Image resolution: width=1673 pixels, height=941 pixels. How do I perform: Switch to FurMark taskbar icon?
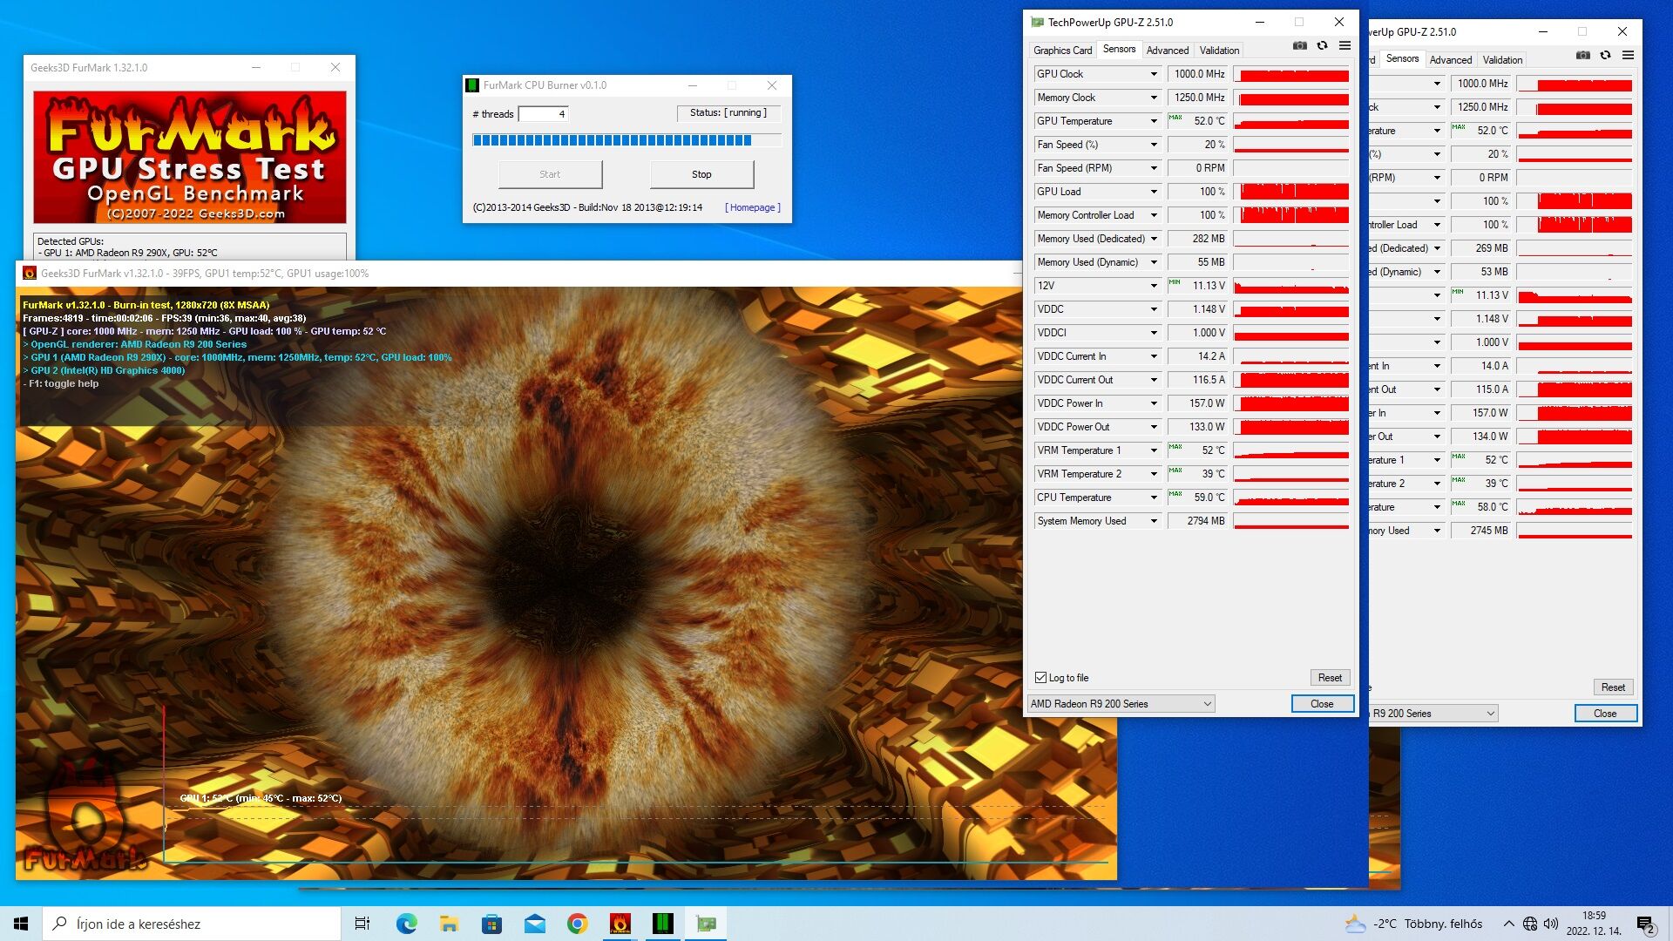coord(620,924)
